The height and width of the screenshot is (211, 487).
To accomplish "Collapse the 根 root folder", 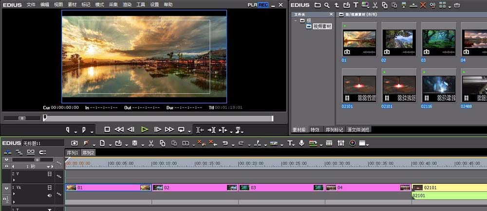I will pyautogui.click(x=296, y=21).
